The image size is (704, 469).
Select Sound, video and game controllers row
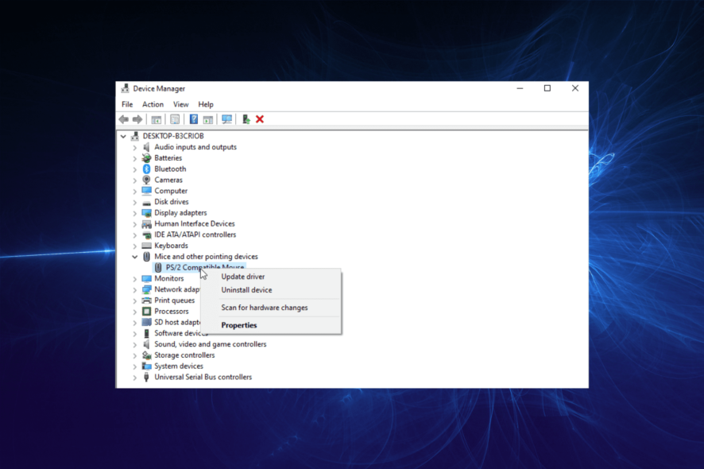coord(210,344)
